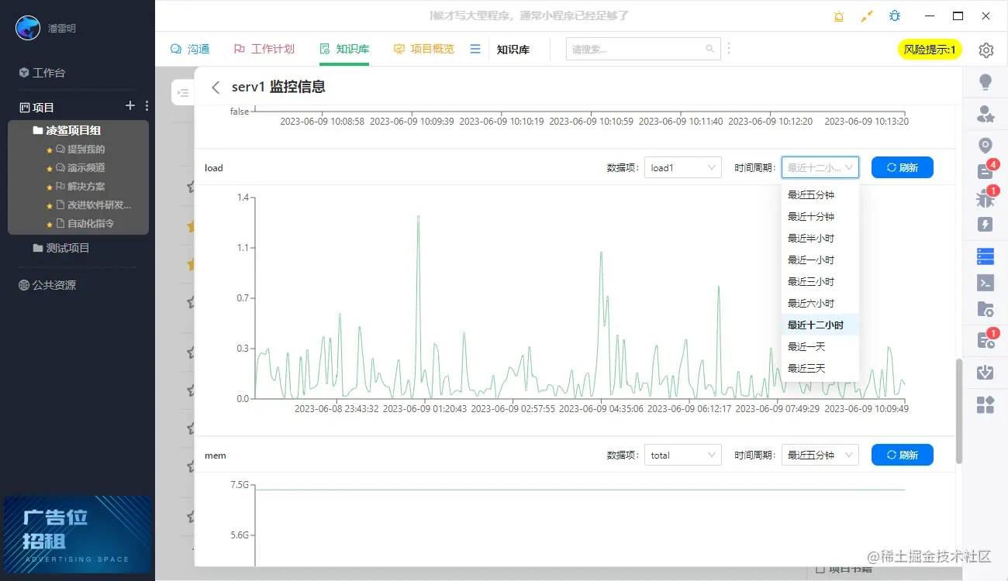Choose 最近十二小时 from the open list
The height and width of the screenshot is (581, 1008).
(x=820, y=325)
